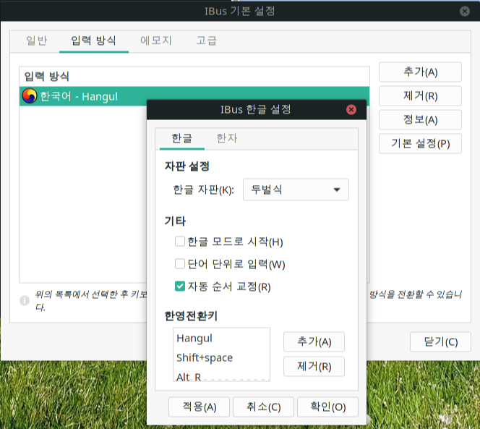Click 적용(A) to apply Hangul settings
Screen dimensions: 480x429
pyautogui.click(x=199, y=407)
